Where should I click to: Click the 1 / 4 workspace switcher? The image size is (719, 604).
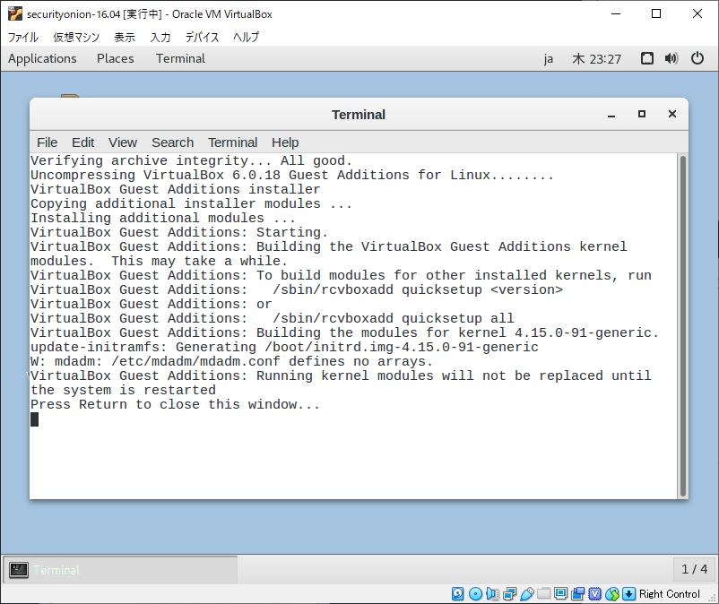pos(694,570)
